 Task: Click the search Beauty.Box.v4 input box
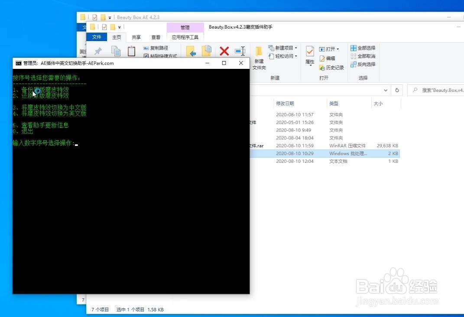click(x=435, y=90)
